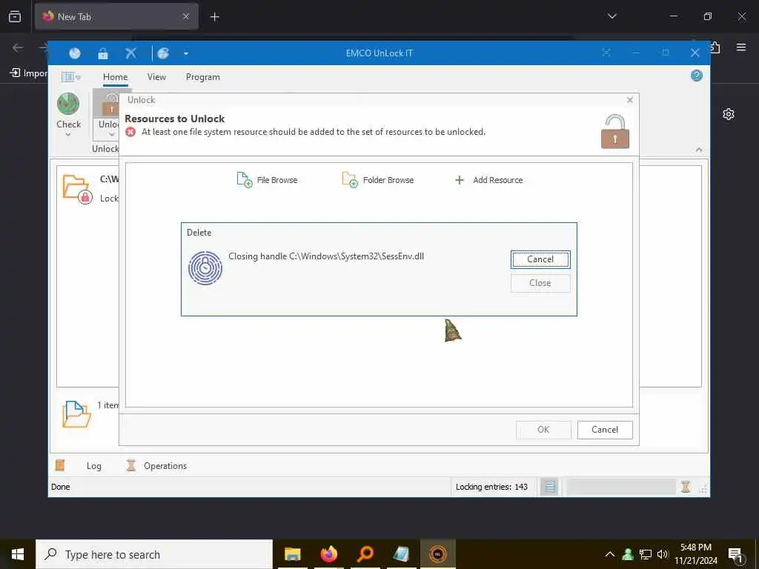This screenshot has height=569, width=759.
Task: Click the folder summary icon beside 1 item
Action: pyautogui.click(x=76, y=414)
